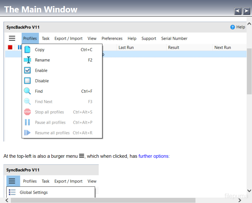Open the Export / Import menu
The width and height of the screenshot is (252, 203).
click(68, 38)
